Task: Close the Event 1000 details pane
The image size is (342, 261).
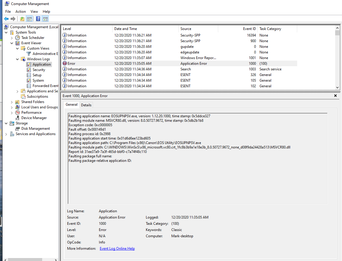Action: point(335,96)
